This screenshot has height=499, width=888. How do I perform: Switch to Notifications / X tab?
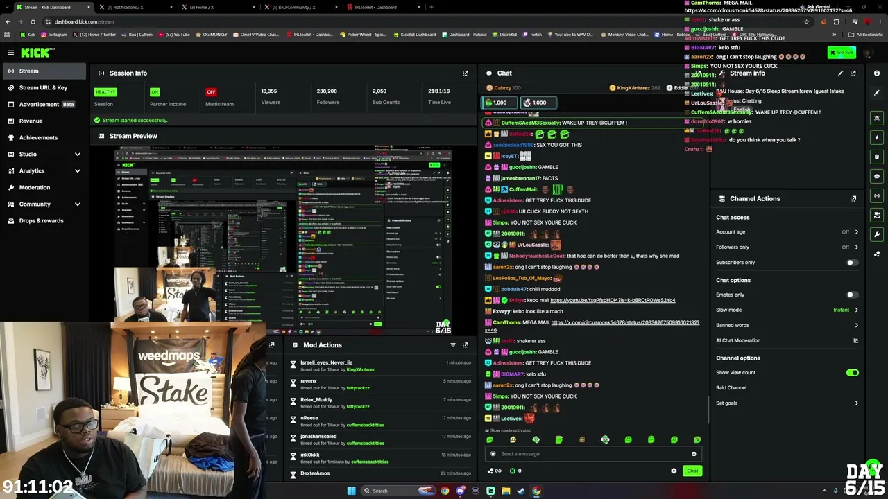coord(135,7)
